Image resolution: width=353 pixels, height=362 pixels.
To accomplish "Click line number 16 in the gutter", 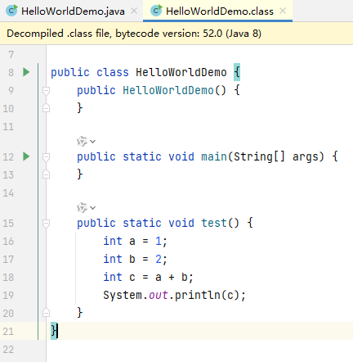I will [x=8, y=242].
